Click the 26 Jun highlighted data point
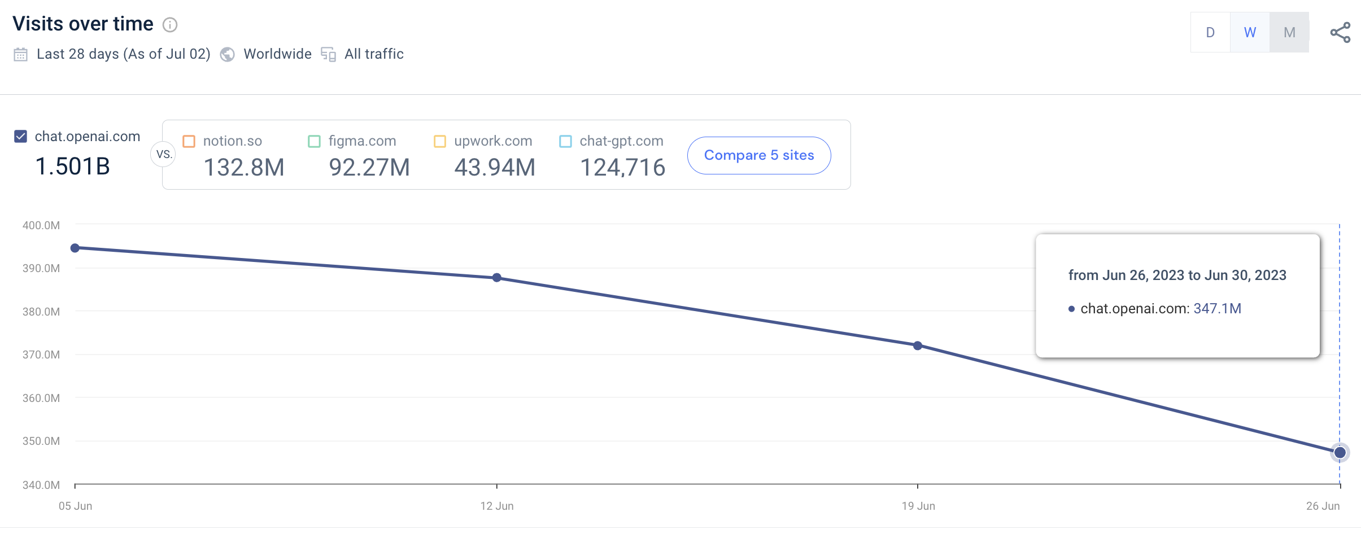The width and height of the screenshot is (1361, 538). (x=1340, y=453)
